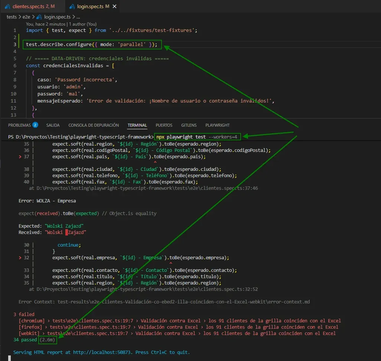Click the usuario: 'admin' line
Image resolution: width=381 pixels, height=361 pixels.
click(61, 87)
